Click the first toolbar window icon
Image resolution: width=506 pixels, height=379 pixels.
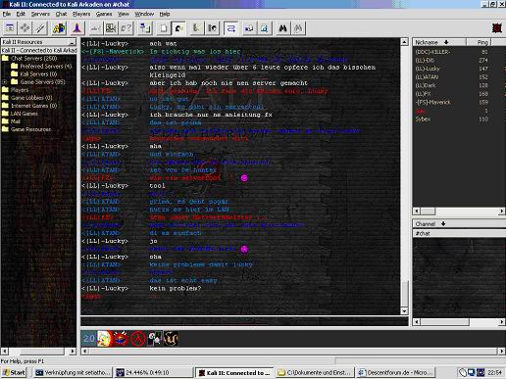coord(10,28)
